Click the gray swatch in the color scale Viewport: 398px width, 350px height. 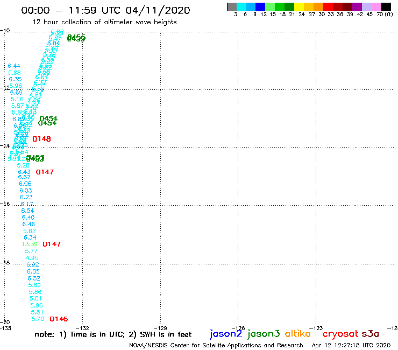pyautogui.click(x=232, y=6)
